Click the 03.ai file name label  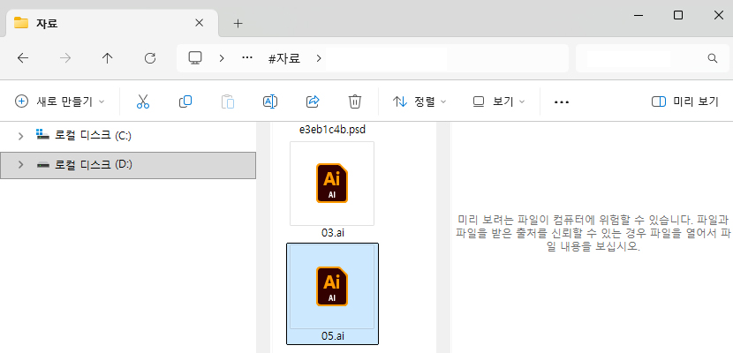click(332, 232)
